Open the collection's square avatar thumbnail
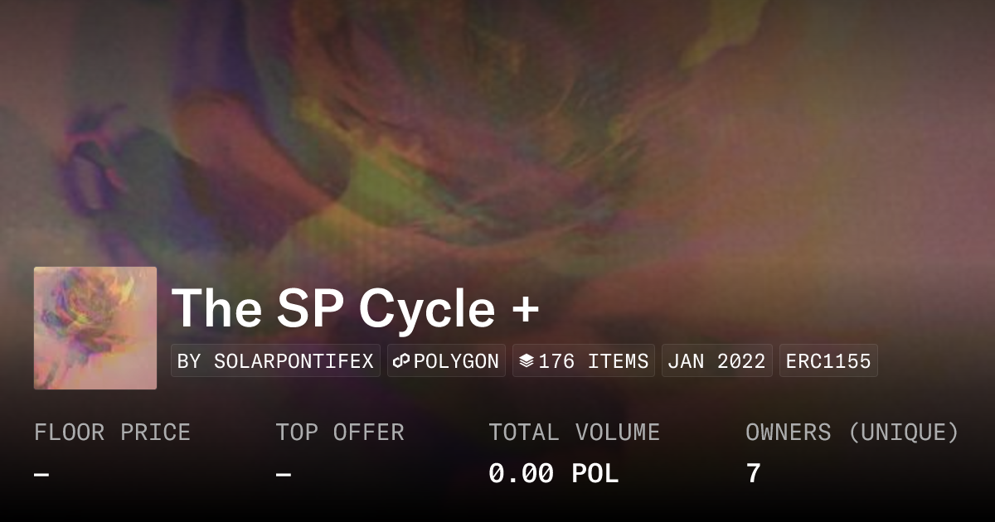Image resolution: width=995 pixels, height=522 pixels. click(95, 328)
